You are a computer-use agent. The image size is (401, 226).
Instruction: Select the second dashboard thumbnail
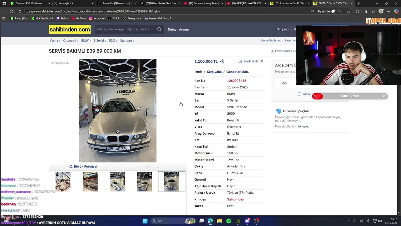point(90,181)
